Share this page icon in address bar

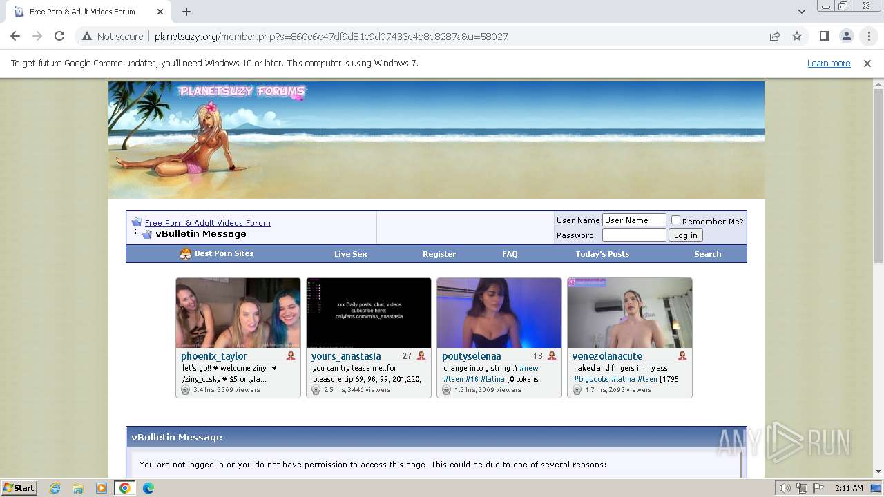(775, 37)
